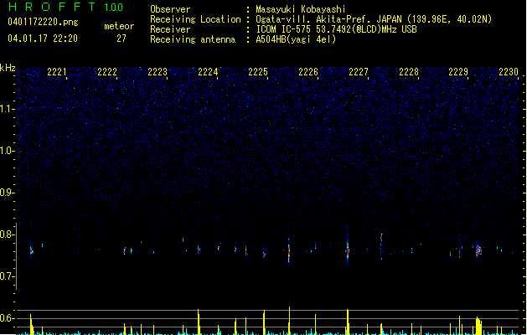Click the date stamp 04.01.17 22:20

click(43, 39)
